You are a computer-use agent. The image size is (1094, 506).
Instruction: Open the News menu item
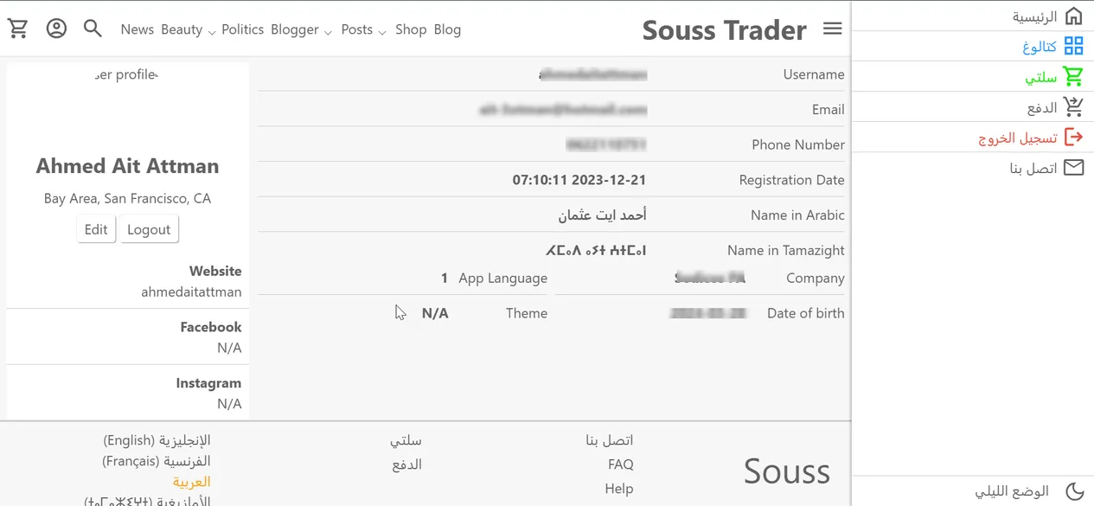pos(137,29)
